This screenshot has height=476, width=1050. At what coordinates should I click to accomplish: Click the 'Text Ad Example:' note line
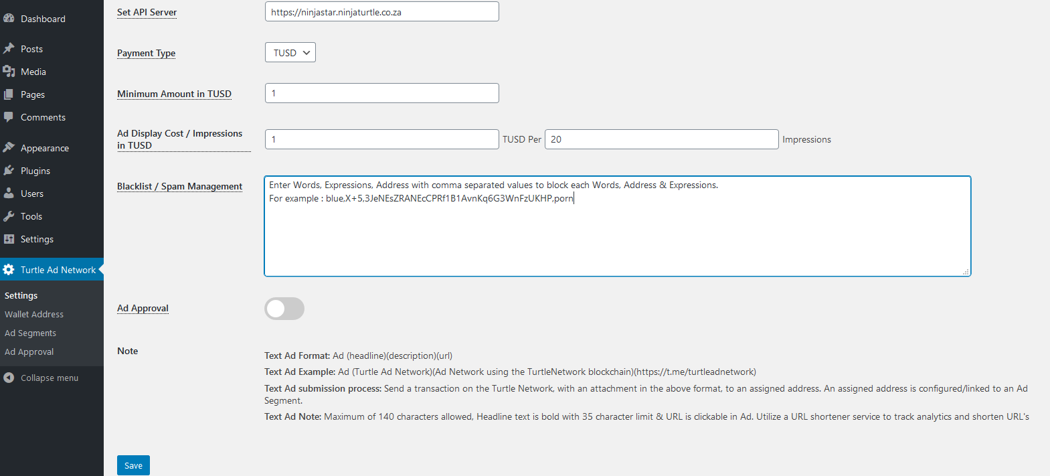pyautogui.click(x=511, y=372)
